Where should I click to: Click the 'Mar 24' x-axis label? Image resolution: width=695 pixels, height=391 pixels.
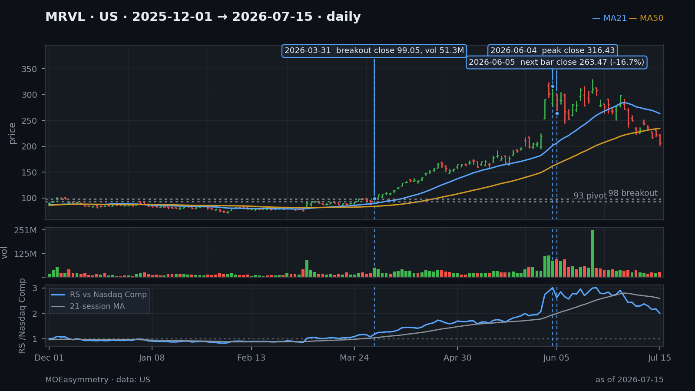[x=354, y=358]
